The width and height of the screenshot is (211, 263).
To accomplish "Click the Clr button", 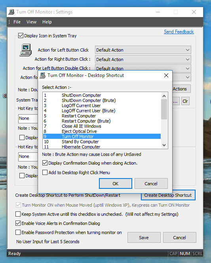I will (185, 101).
